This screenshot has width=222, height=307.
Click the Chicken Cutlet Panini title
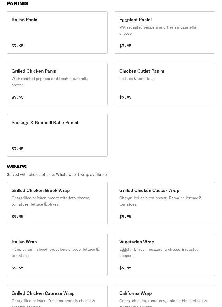(x=142, y=71)
